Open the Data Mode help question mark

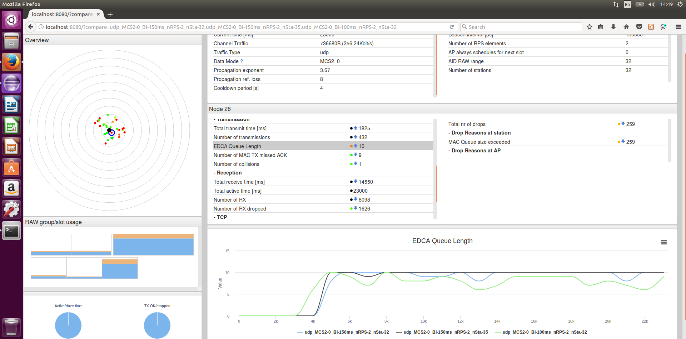pyautogui.click(x=242, y=61)
